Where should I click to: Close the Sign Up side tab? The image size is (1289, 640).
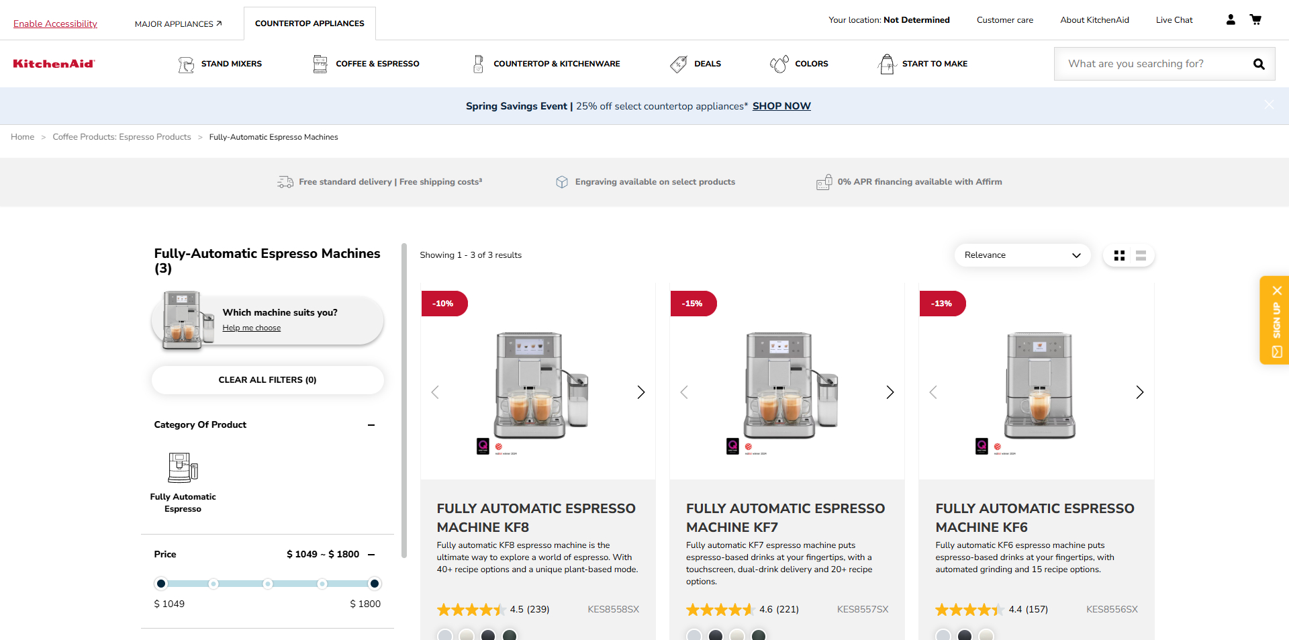point(1277,291)
